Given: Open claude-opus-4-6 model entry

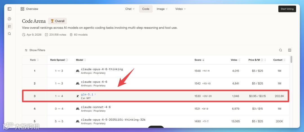Looking at the screenshot, I should pyautogui.click(x=94, y=82).
